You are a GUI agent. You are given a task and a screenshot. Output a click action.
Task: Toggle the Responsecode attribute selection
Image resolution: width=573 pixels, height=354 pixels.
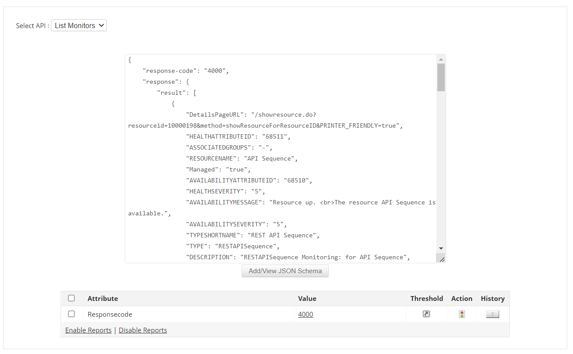(x=71, y=314)
